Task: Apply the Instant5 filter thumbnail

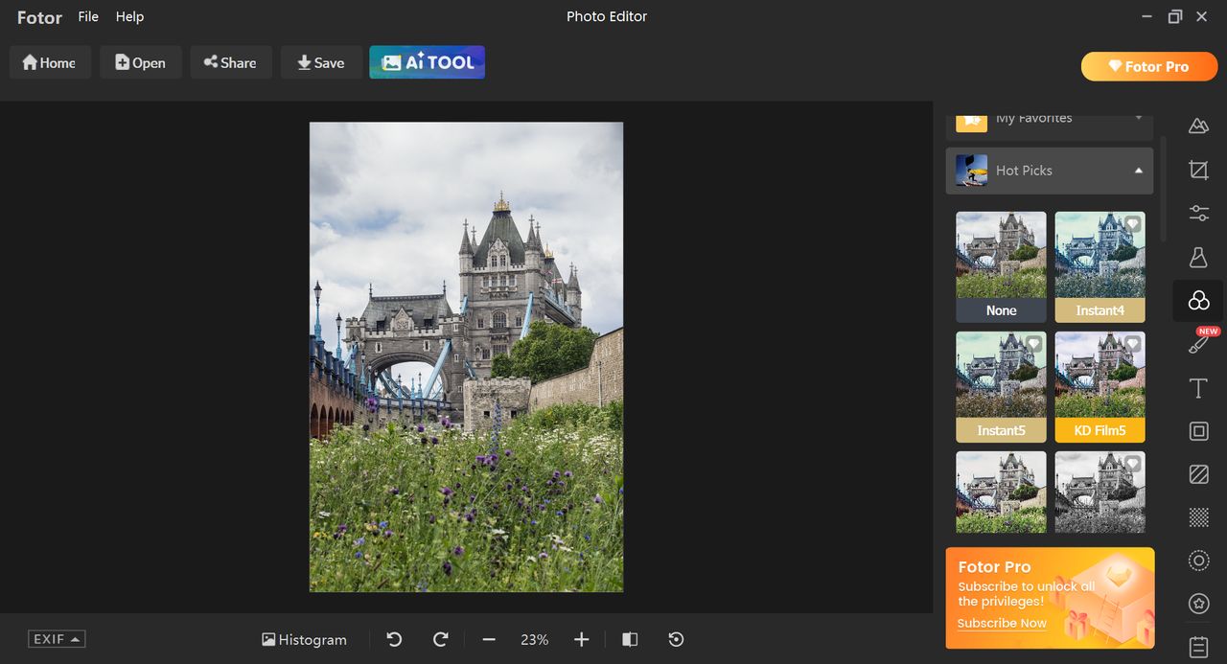Action: (1001, 377)
